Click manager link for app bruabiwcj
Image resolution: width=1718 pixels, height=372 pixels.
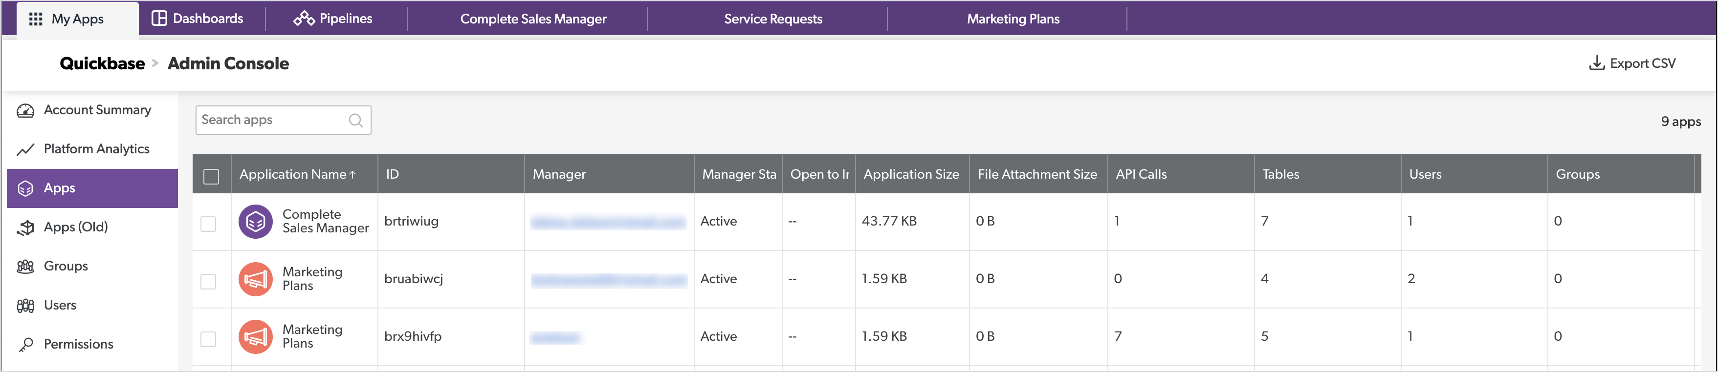point(608,280)
